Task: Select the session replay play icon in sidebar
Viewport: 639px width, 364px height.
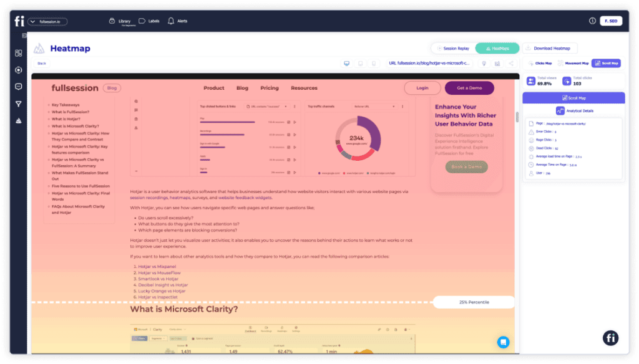Action: click(20, 70)
